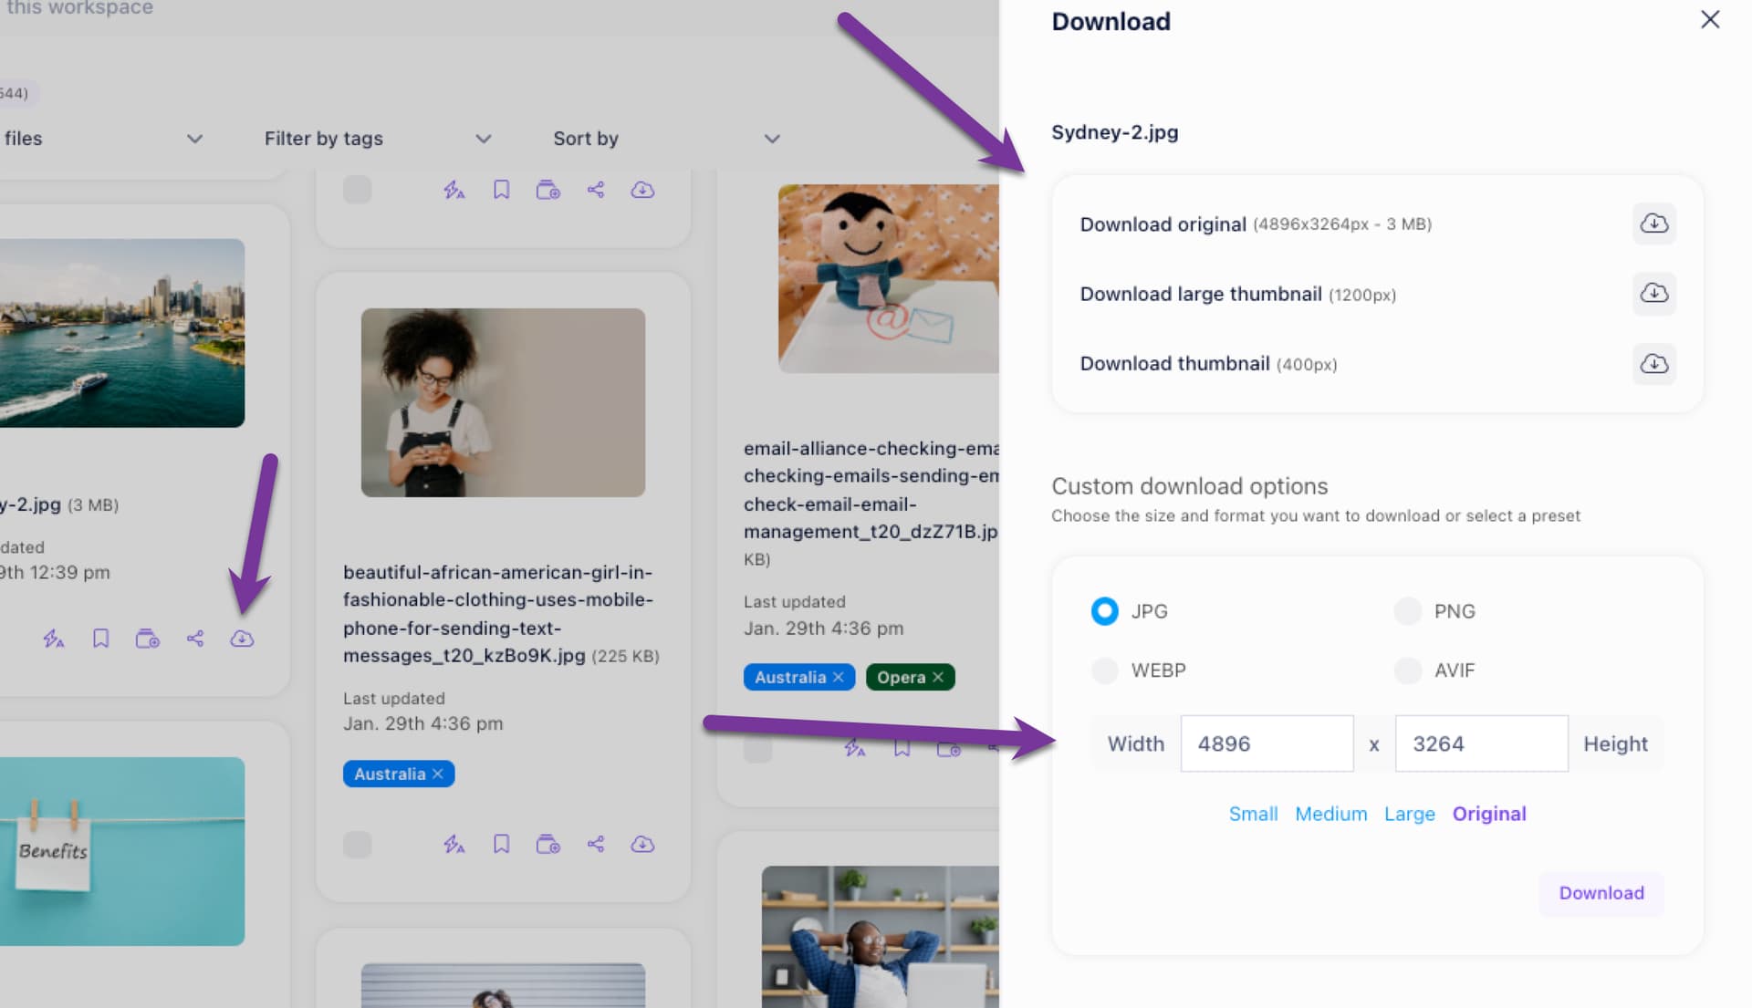
Task: Click Download original text row
Action: [1255, 224]
